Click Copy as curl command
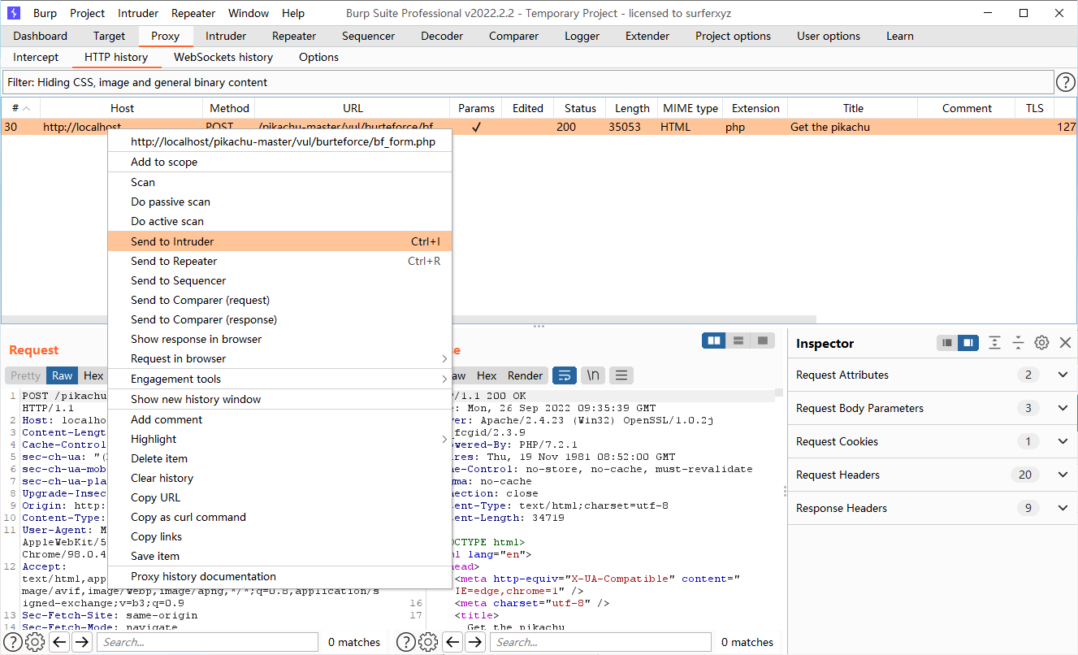1078x655 pixels. [188, 517]
